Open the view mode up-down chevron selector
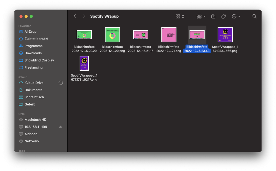The width and height of the screenshot is (276, 171). click(x=183, y=16)
